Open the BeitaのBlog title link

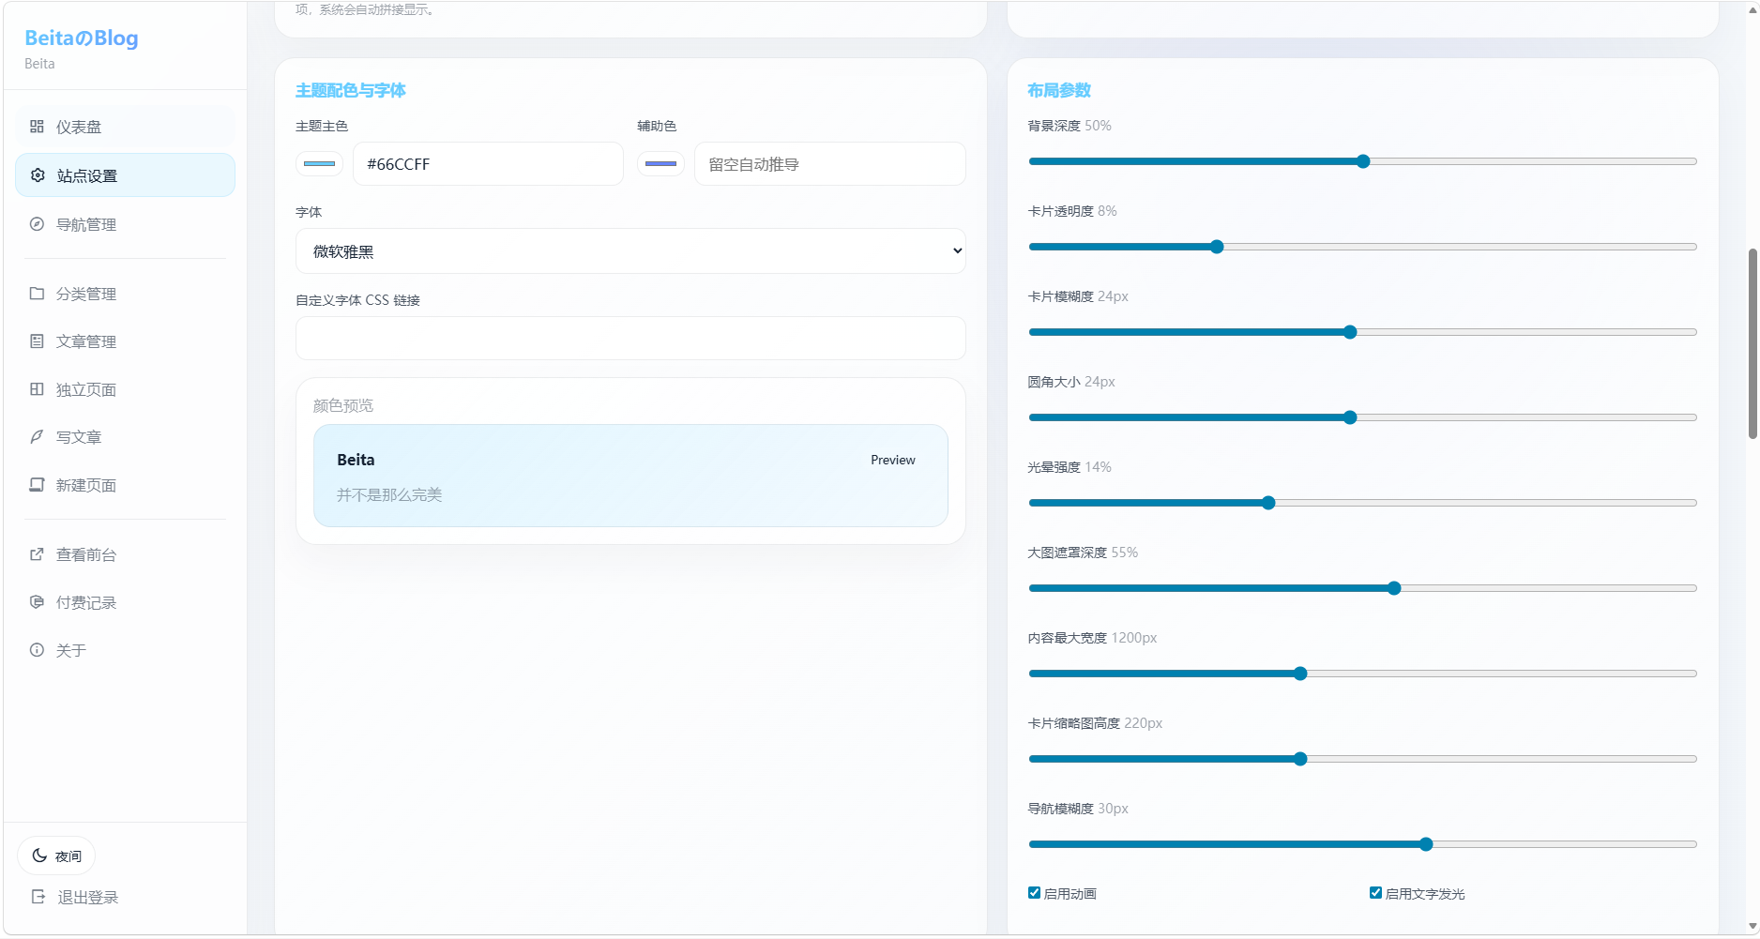82,38
